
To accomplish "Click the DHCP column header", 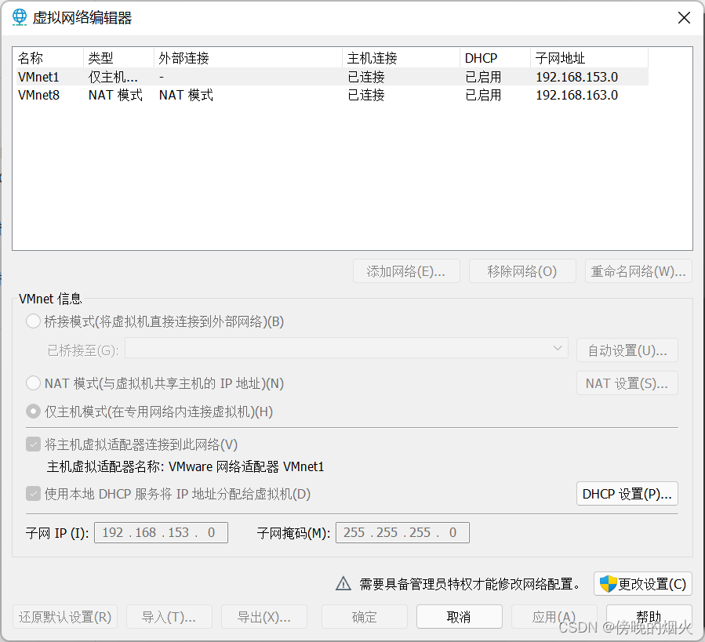I will point(495,58).
